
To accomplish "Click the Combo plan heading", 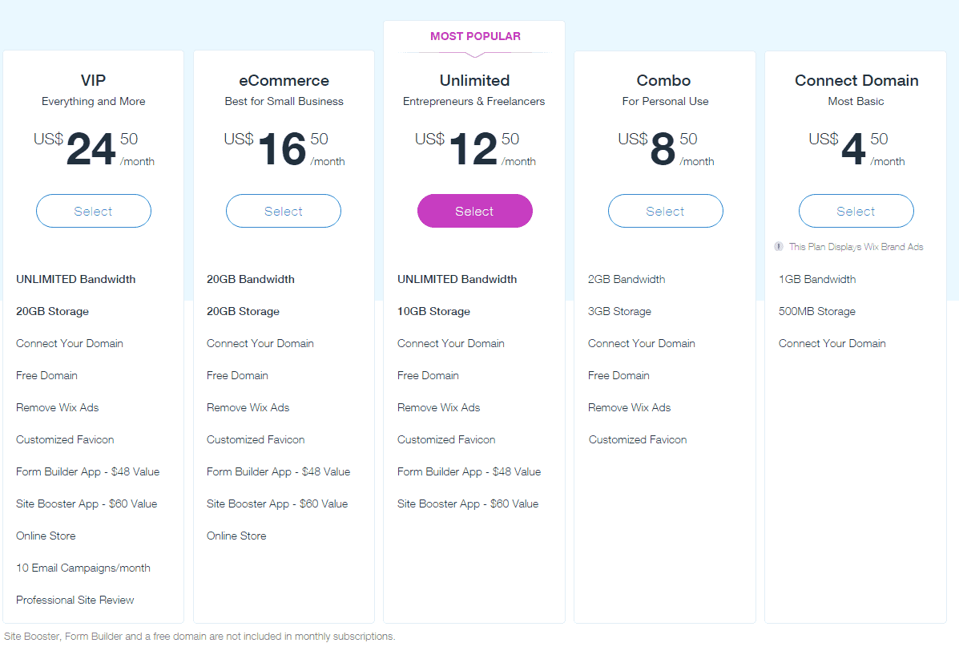I will click(664, 80).
